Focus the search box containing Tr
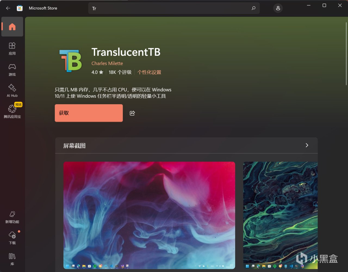Image resolution: width=348 pixels, height=272 pixels. tap(174, 8)
